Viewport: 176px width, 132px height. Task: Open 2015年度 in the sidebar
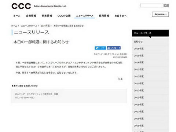[x=150, y=56]
